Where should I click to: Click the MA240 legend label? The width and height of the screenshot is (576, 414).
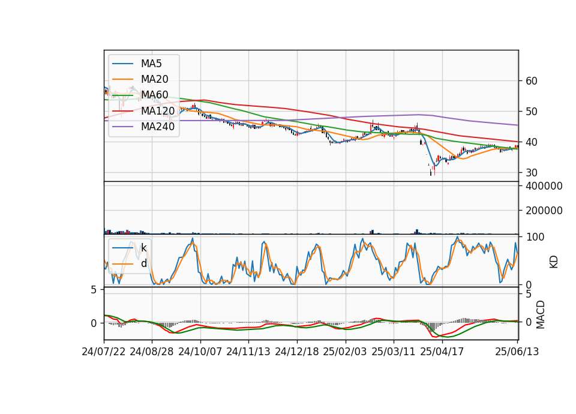click(x=158, y=127)
